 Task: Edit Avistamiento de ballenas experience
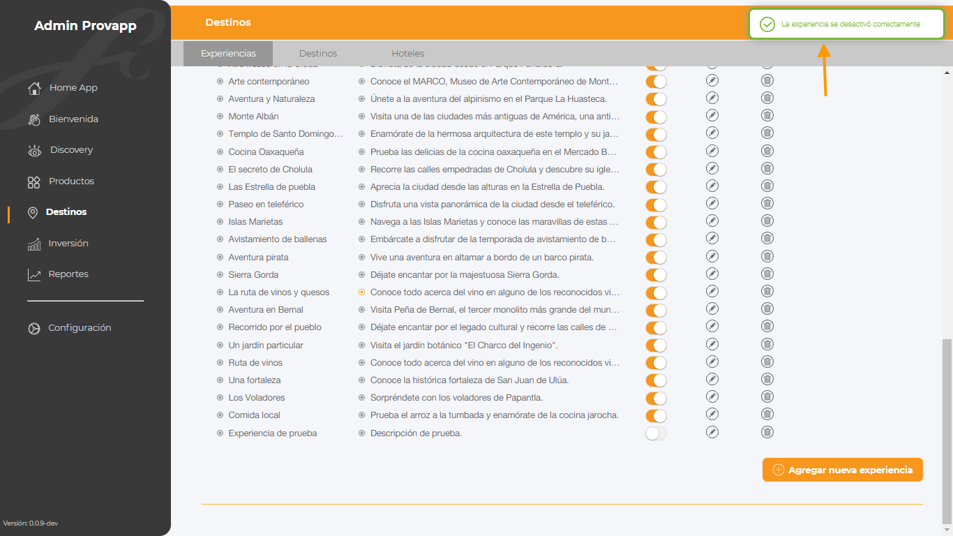712,238
